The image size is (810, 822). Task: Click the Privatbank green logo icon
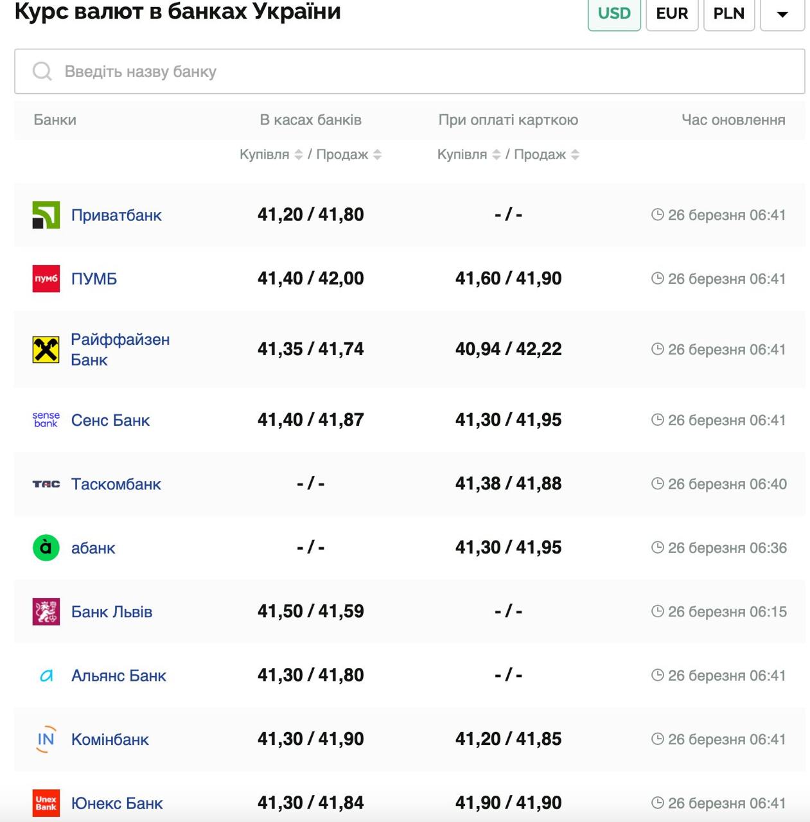(46, 215)
